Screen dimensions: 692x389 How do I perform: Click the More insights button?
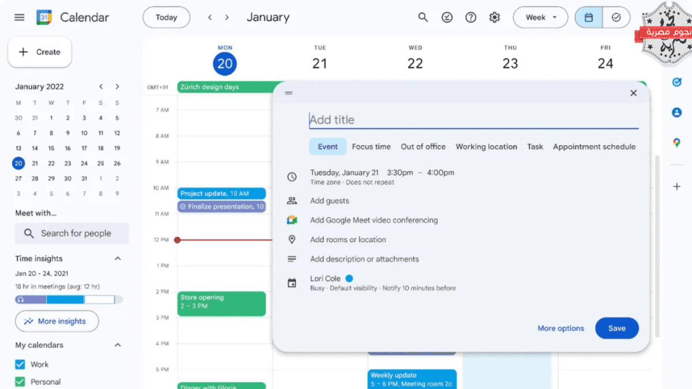[x=57, y=321]
